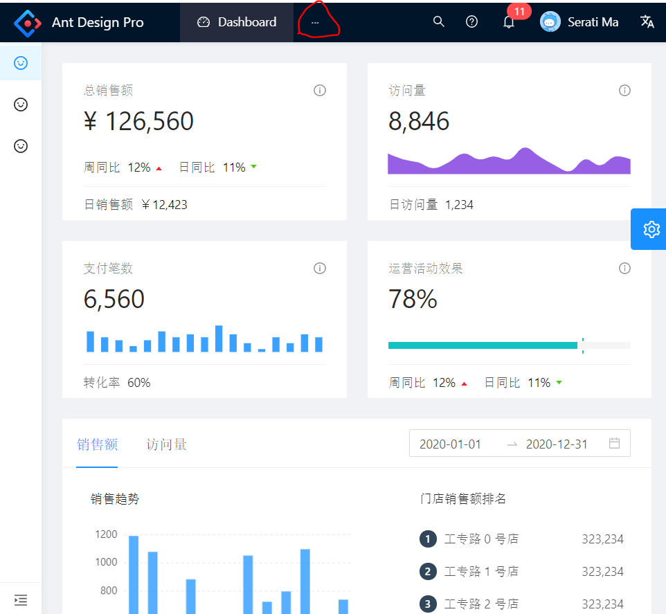Click the teal progress bar showing 78%
The image size is (666, 614).
click(x=483, y=345)
